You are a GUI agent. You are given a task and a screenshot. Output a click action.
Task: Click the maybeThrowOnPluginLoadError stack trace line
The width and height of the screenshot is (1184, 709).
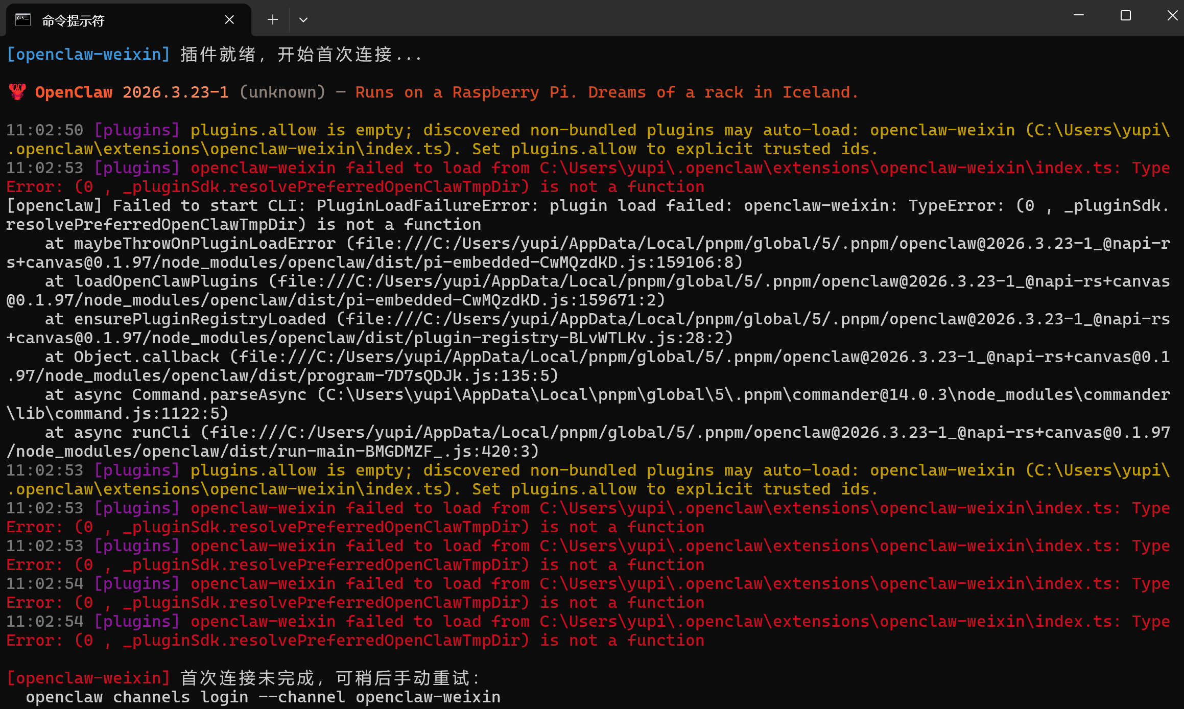(x=204, y=243)
